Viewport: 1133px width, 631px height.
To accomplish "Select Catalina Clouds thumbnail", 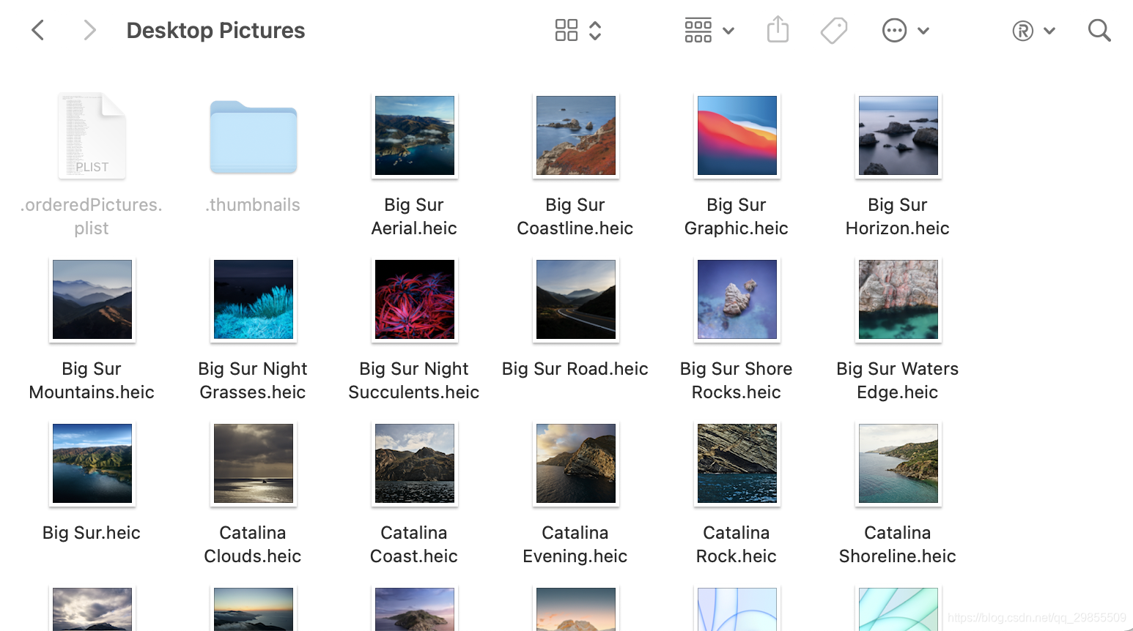I will [254, 463].
